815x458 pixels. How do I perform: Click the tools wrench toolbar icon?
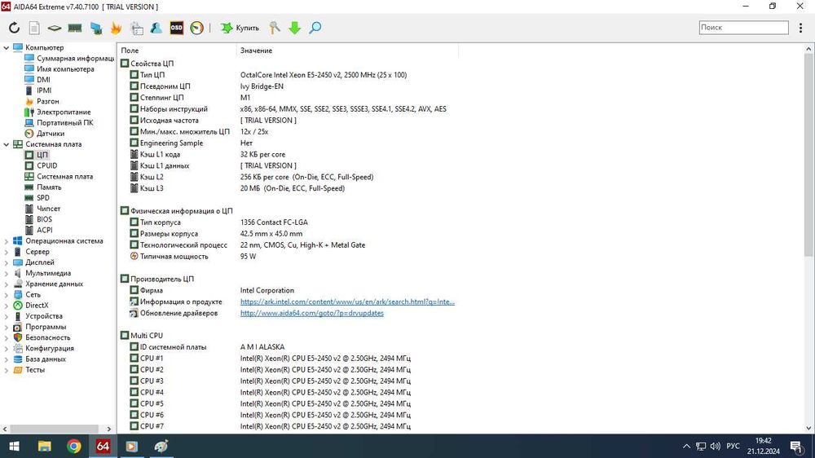coord(275,28)
